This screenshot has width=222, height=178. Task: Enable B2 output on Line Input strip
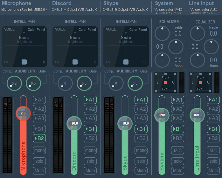point(213,138)
